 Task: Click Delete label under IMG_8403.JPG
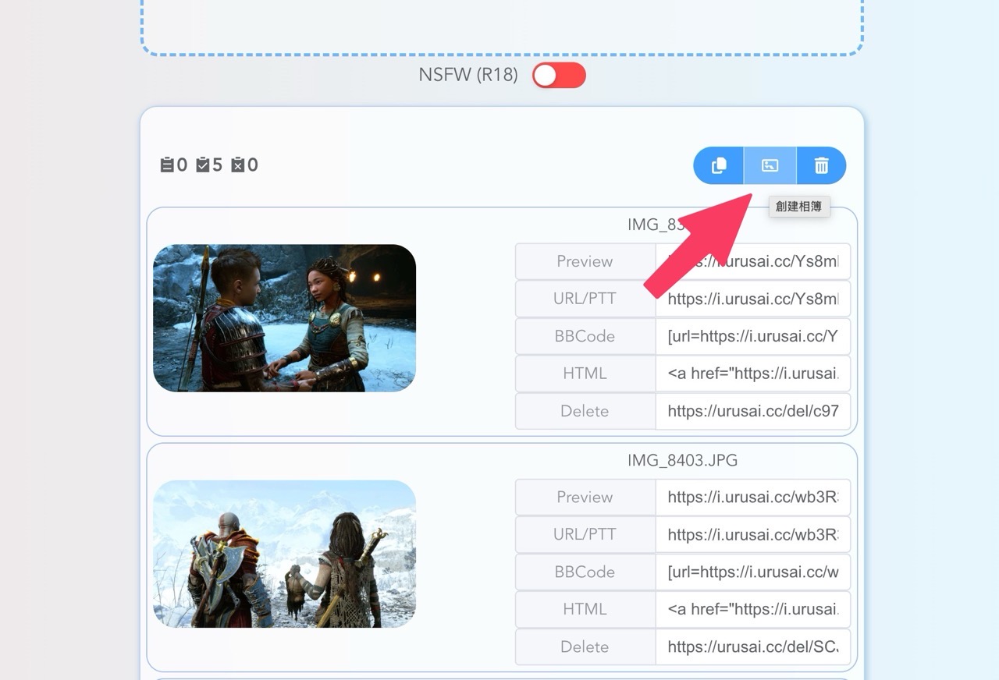pos(585,646)
